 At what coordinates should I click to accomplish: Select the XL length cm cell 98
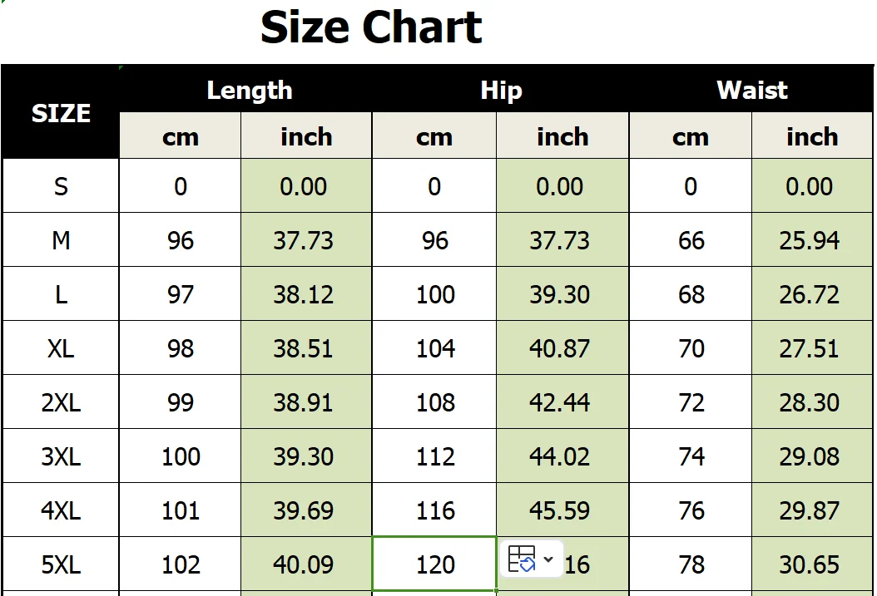pos(181,348)
